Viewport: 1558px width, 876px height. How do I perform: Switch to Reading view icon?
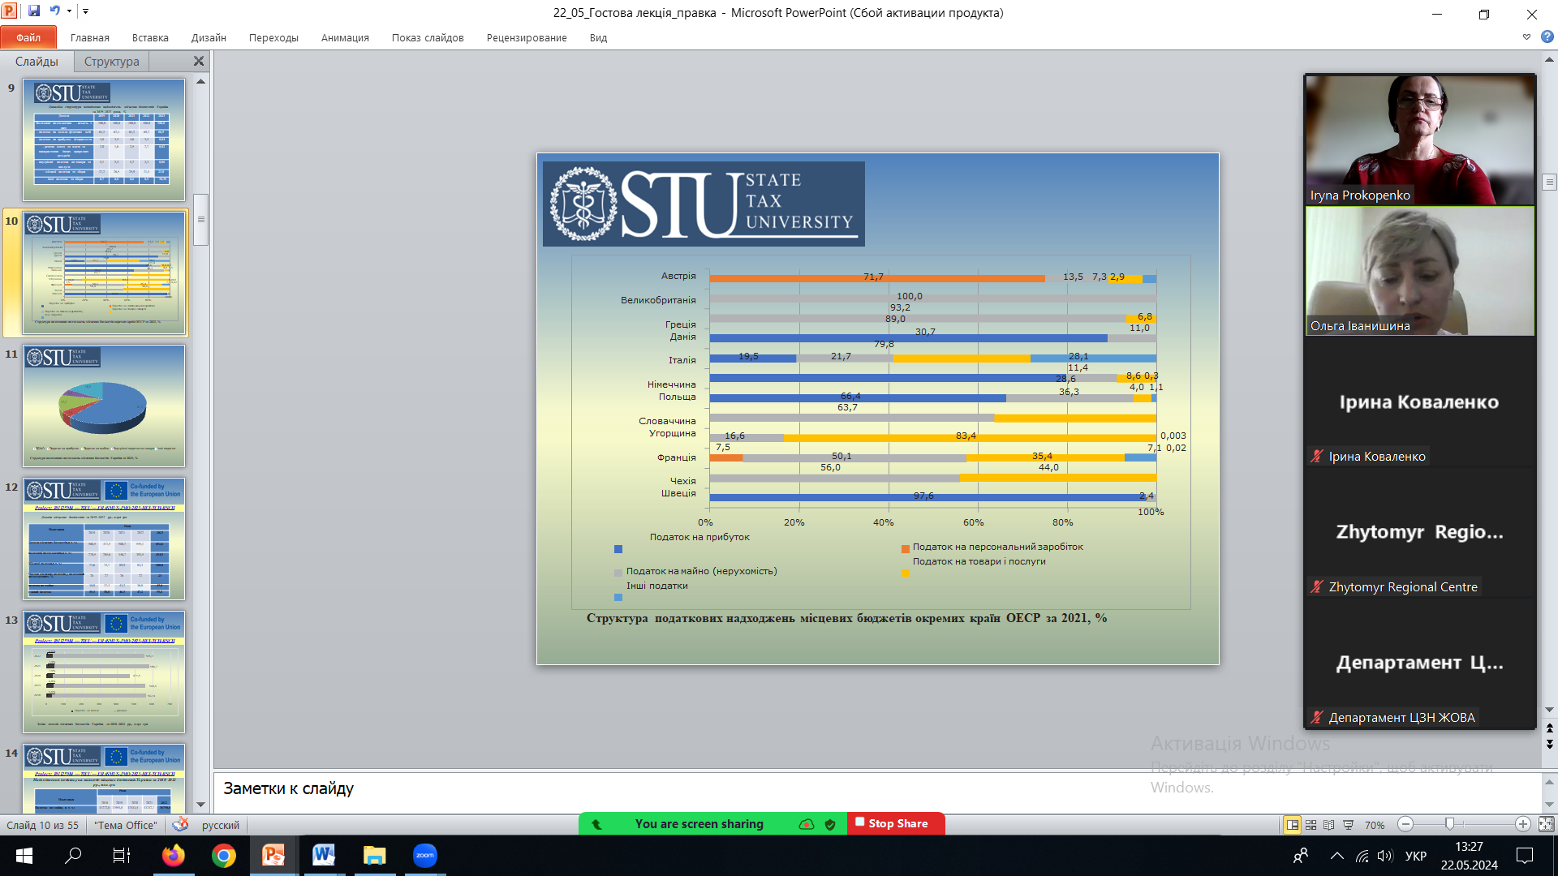(x=1329, y=825)
